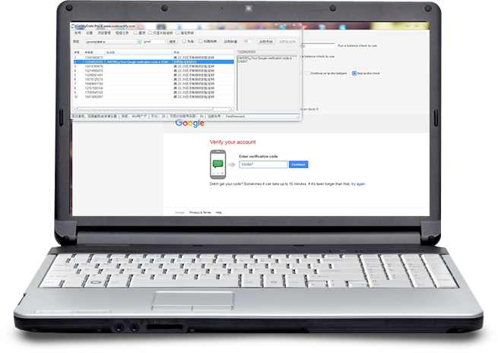
Task: Click the message content column header
Action: point(138,52)
